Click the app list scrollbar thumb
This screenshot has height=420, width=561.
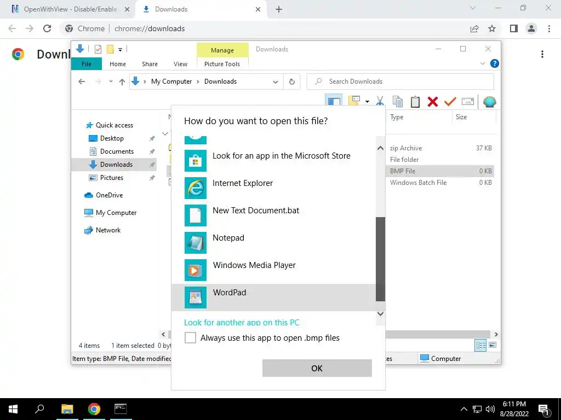pos(380,259)
